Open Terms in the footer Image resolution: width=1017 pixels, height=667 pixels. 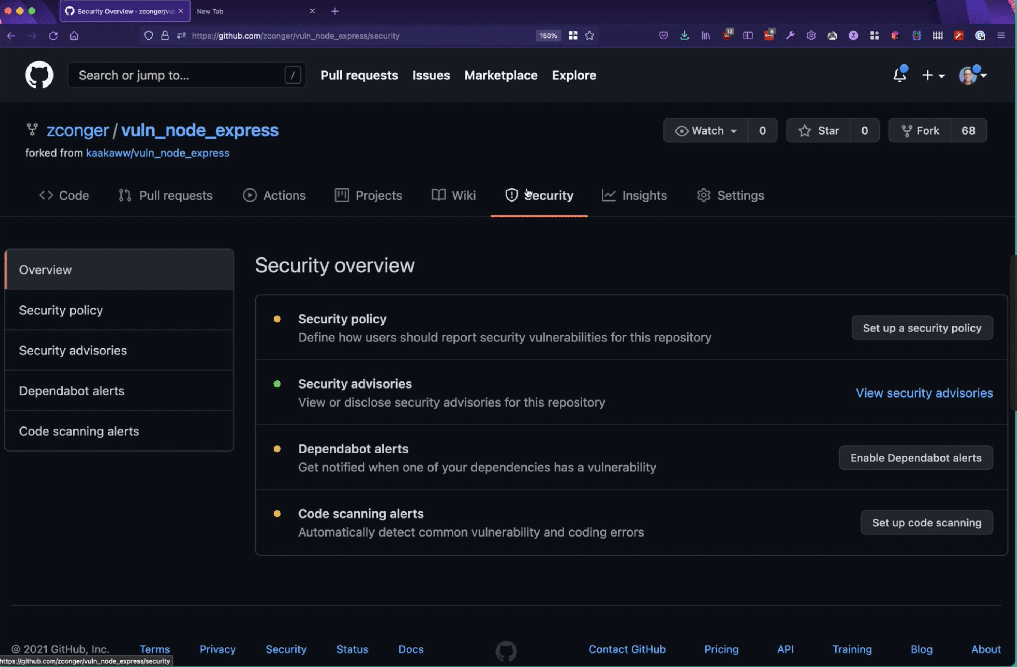coord(154,649)
